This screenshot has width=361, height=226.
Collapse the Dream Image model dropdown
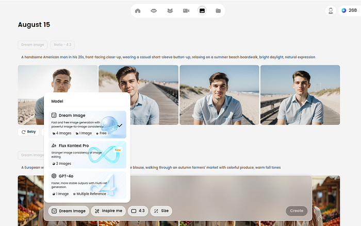tap(69, 211)
